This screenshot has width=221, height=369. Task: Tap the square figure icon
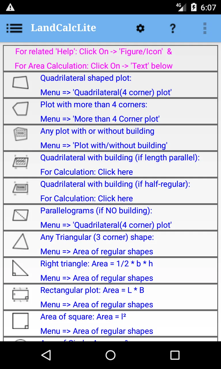[x=20, y=321]
